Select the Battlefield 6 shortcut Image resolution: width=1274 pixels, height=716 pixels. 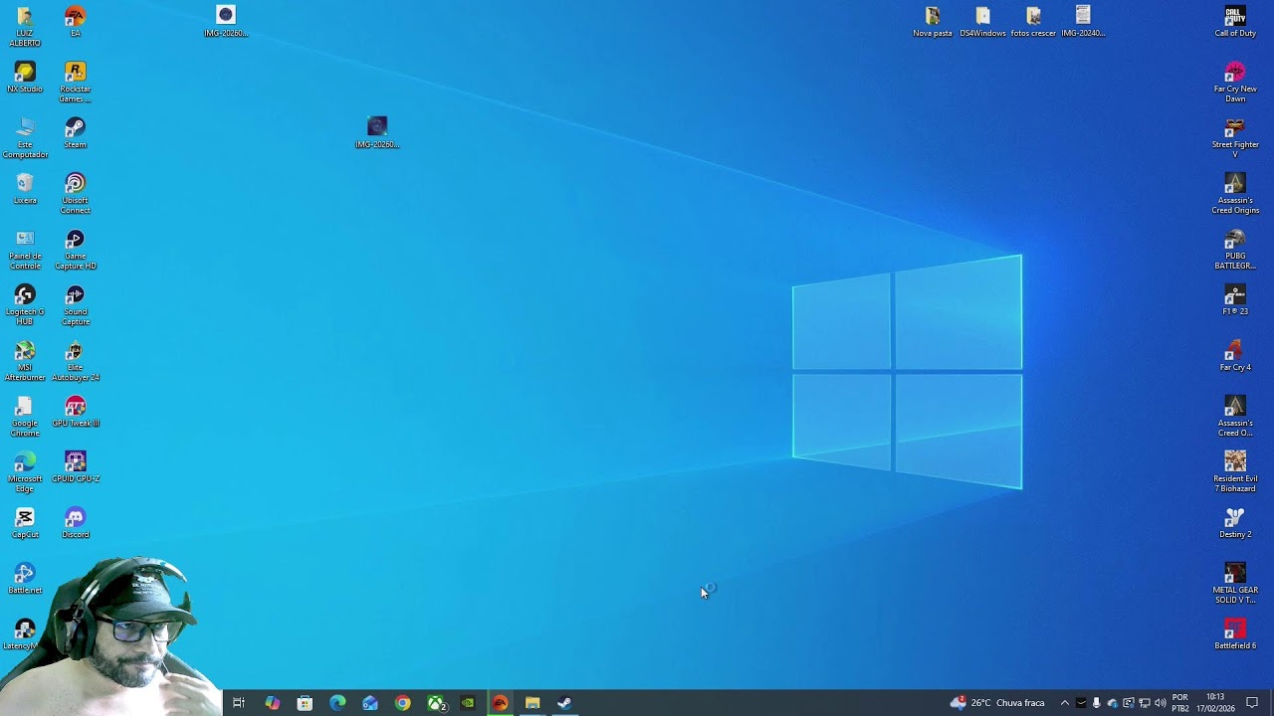tap(1235, 634)
